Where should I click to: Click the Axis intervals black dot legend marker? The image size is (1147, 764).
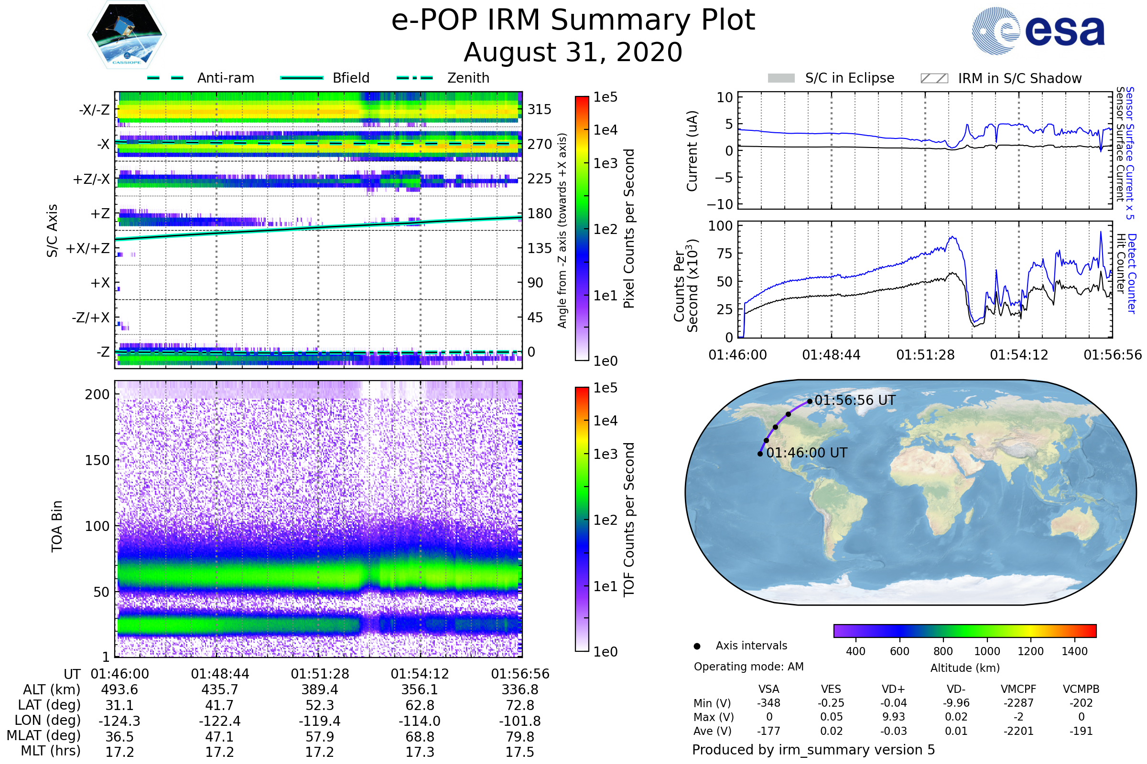point(697,646)
